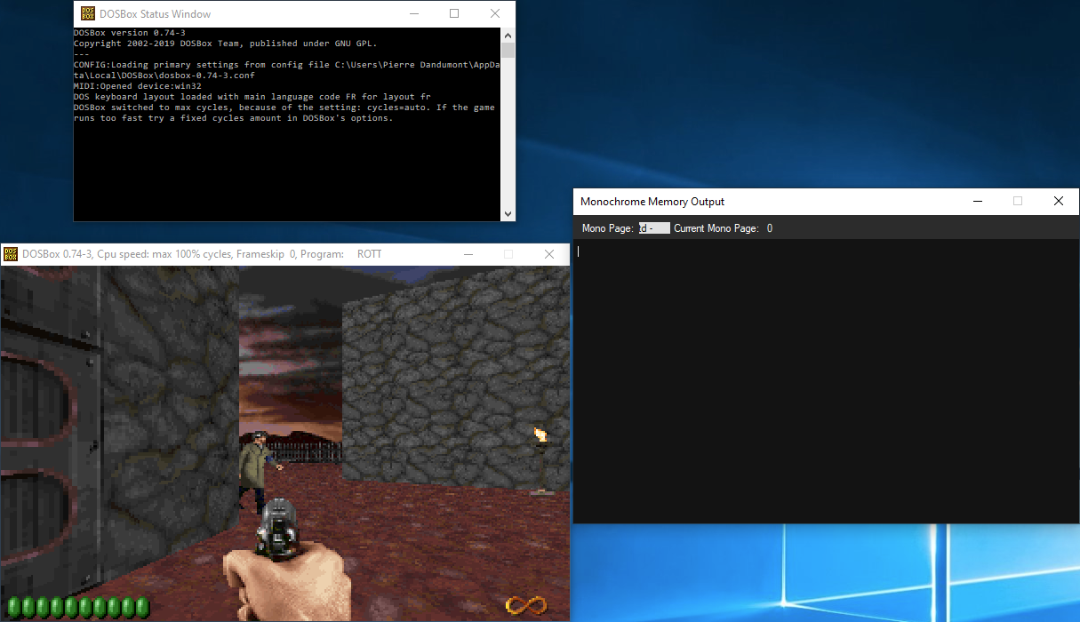The height and width of the screenshot is (622, 1080).
Task: Close the Monochrome Memory Output window
Action: 1059,202
